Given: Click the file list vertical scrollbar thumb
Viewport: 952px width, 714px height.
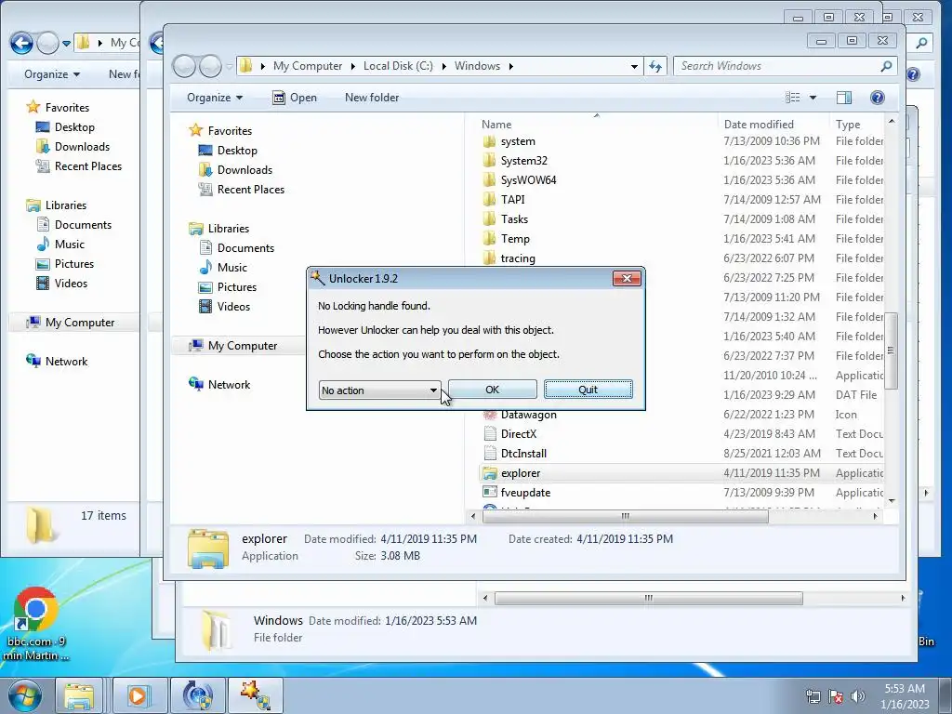Looking at the screenshot, I should coord(891,350).
